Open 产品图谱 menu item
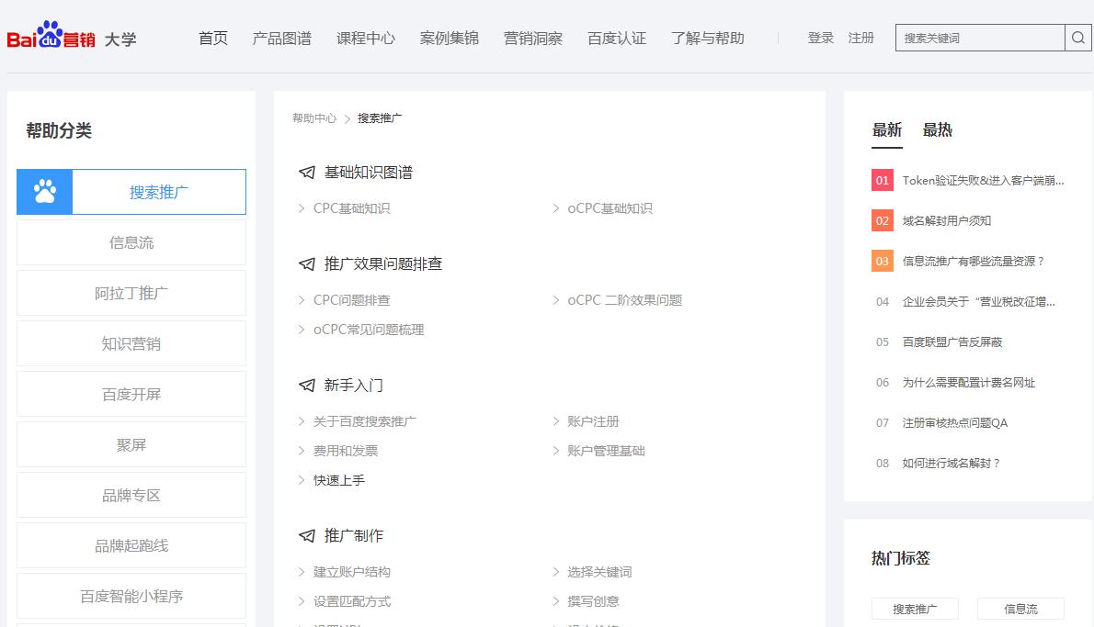The height and width of the screenshot is (627, 1094). tap(282, 39)
